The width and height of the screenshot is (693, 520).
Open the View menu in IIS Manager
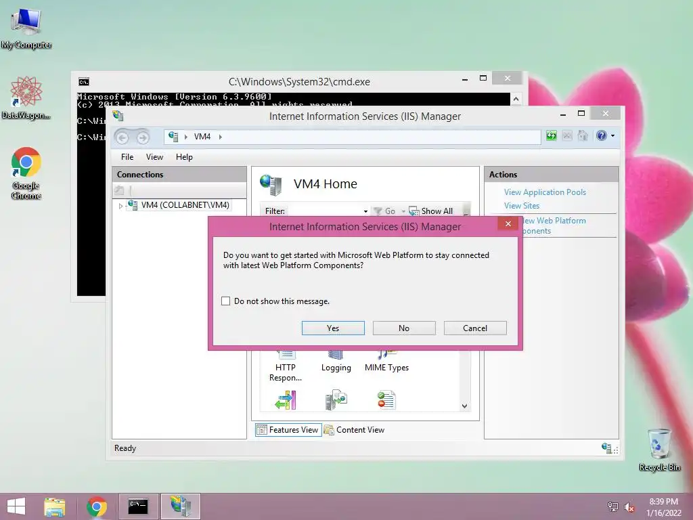click(154, 157)
